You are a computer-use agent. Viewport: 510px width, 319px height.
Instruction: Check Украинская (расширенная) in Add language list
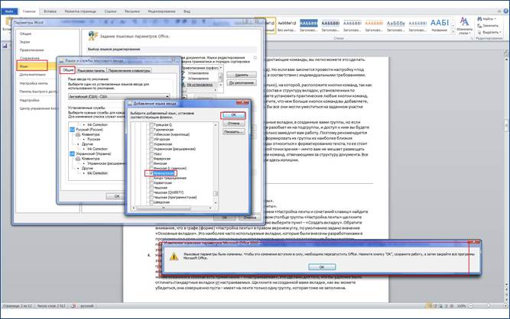151,149
